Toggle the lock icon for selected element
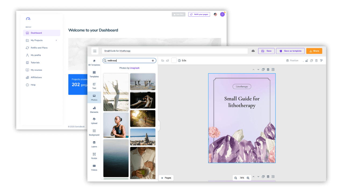This screenshot has width=344, height=193. pos(306,61)
